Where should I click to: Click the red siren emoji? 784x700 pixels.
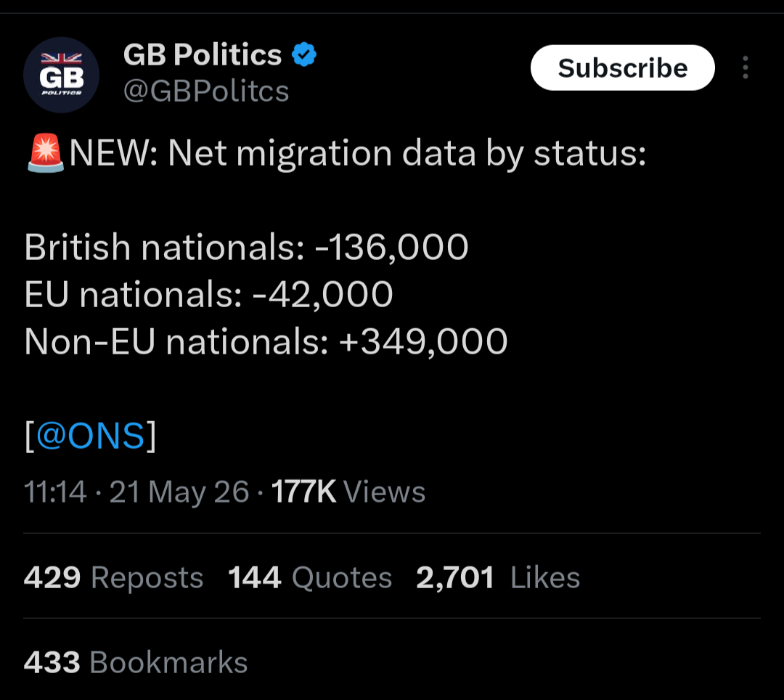click(46, 152)
